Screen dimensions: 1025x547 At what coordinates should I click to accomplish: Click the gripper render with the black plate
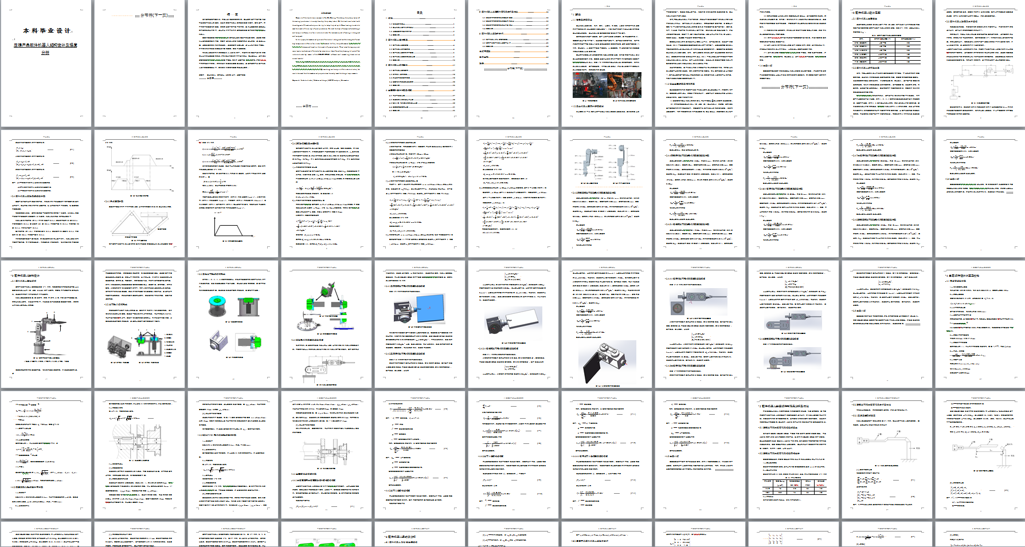(607, 362)
